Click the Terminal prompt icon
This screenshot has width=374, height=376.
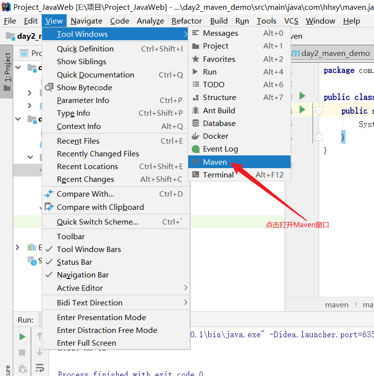196,175
